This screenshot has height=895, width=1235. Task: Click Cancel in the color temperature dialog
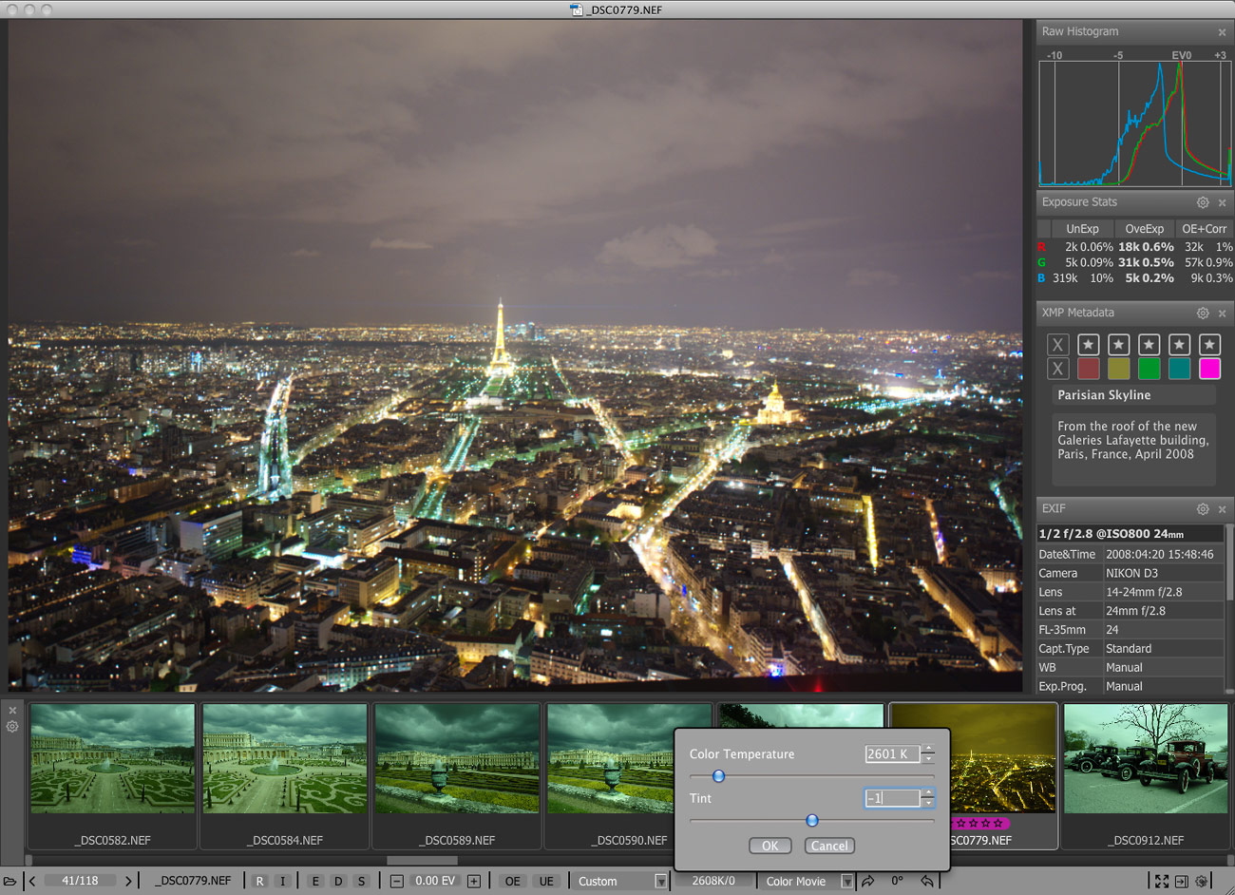(x=829, y=846)
